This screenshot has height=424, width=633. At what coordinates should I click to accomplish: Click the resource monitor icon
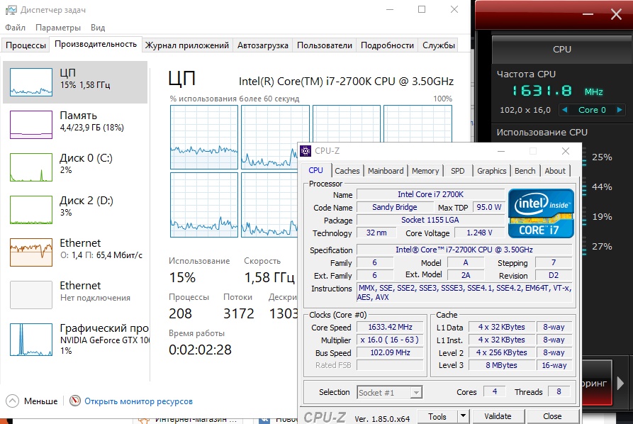tap(75, 401)
